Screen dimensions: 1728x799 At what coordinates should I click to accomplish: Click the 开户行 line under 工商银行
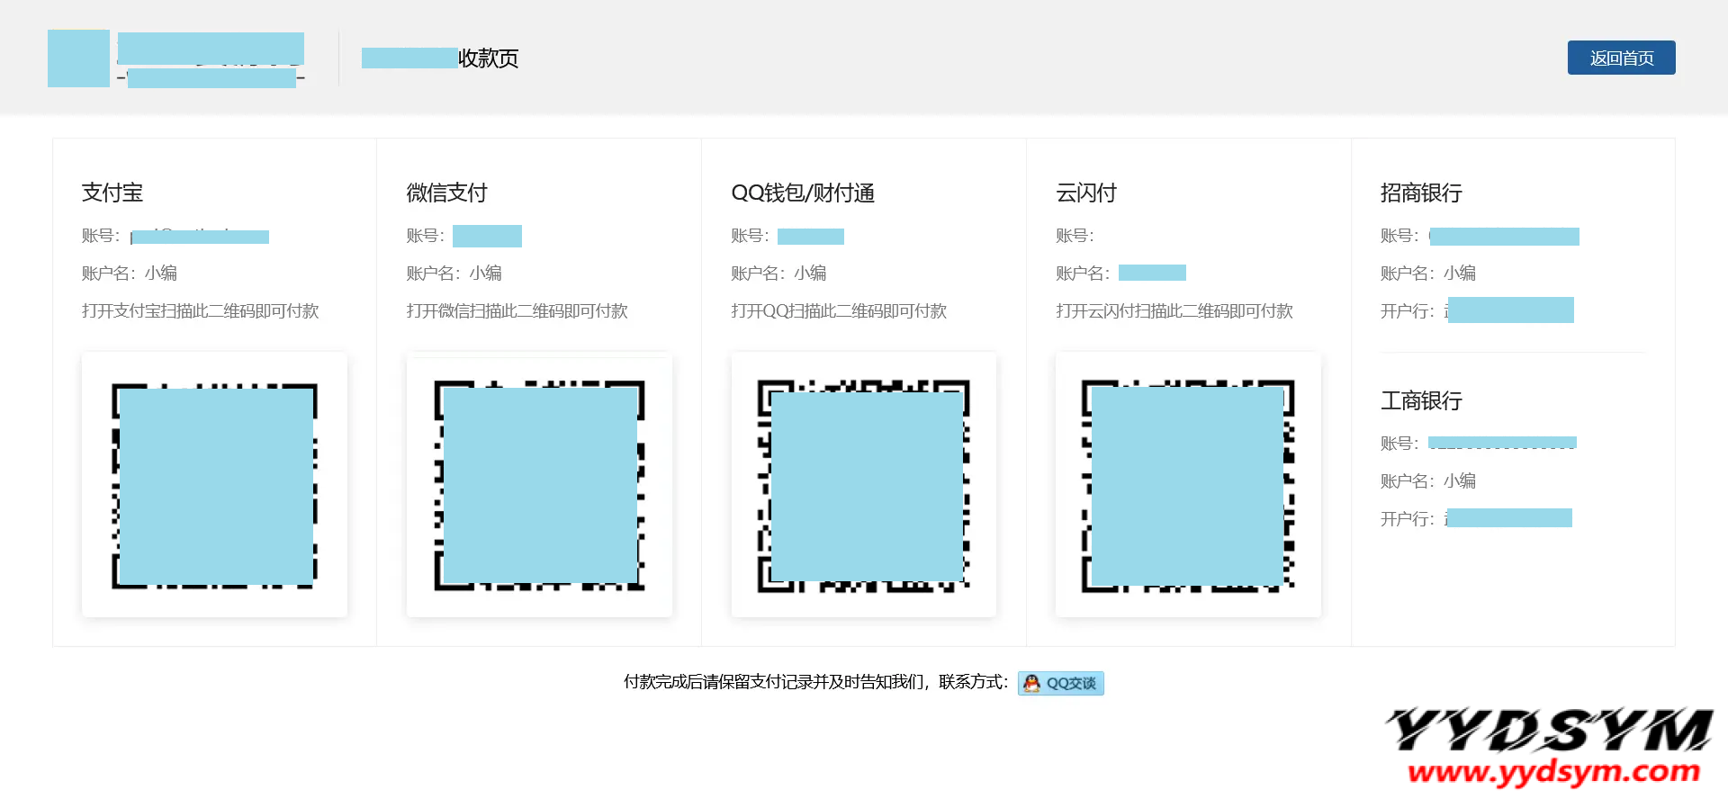click(x=1476, y=518)
